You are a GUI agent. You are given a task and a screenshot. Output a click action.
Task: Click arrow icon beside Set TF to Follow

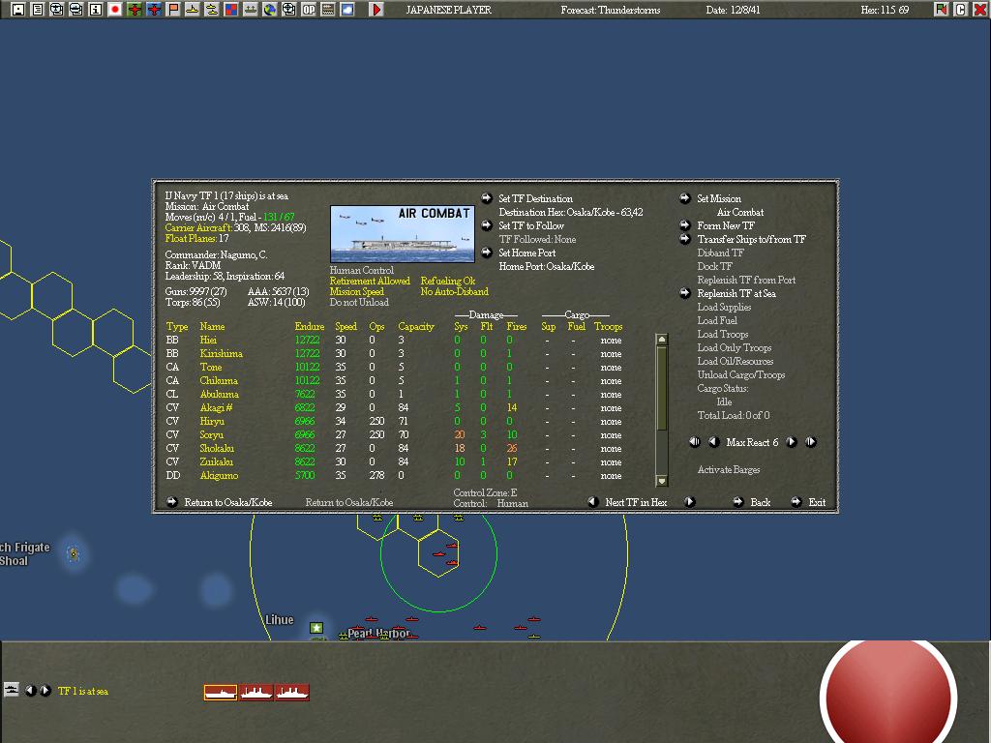pos(487,225)
